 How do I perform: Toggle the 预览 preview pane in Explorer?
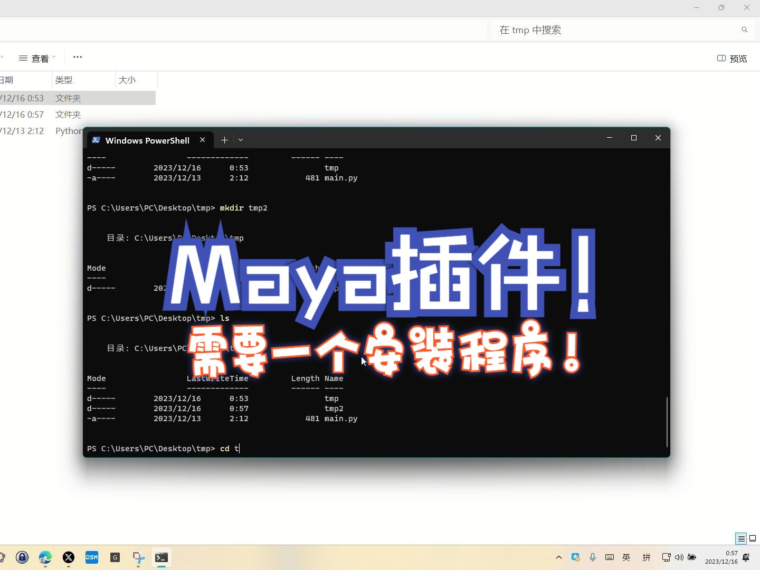click(732, 59)
